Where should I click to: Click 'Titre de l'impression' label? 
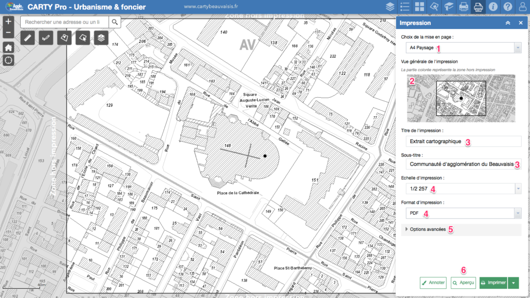tap(422, 131)
